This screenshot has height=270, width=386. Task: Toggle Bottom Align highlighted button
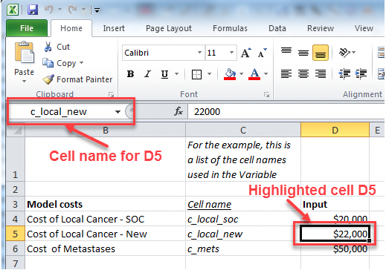tap(321, 53)
